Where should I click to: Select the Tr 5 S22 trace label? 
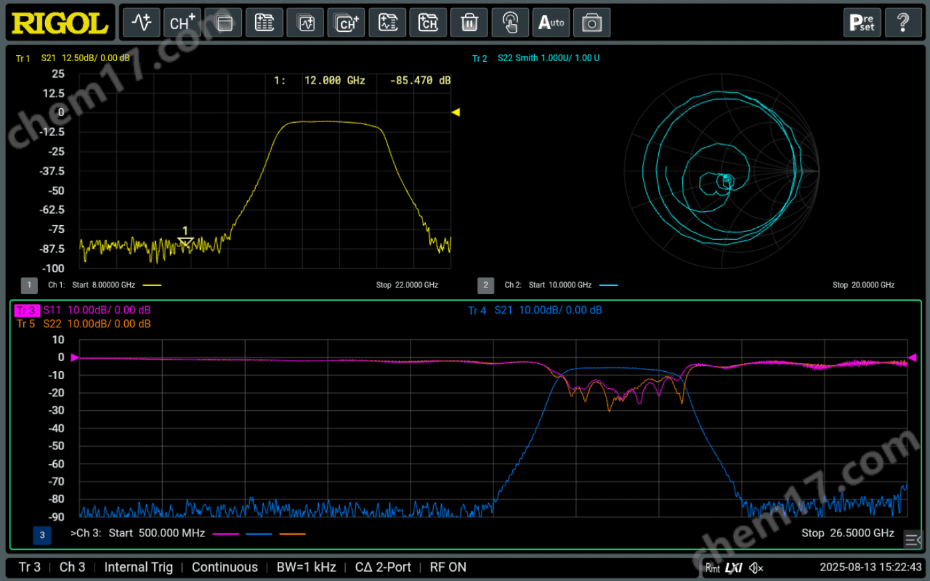click(x=83, y=324)
